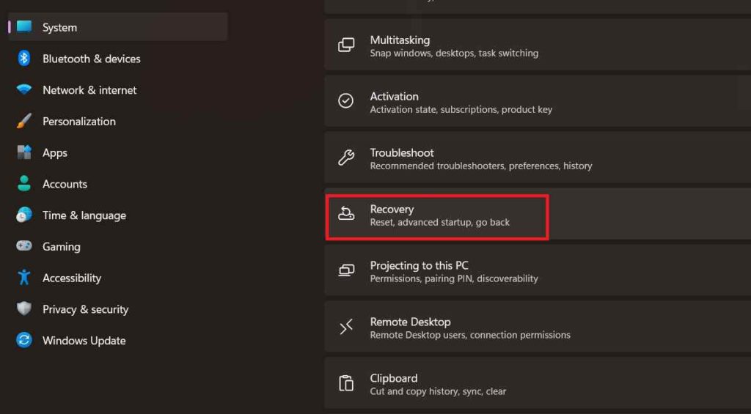The width and height of the screenshot is (751, 414).
Task: Click 'Cut and copy history, sync, clear' text
Action: click(438, 391)
